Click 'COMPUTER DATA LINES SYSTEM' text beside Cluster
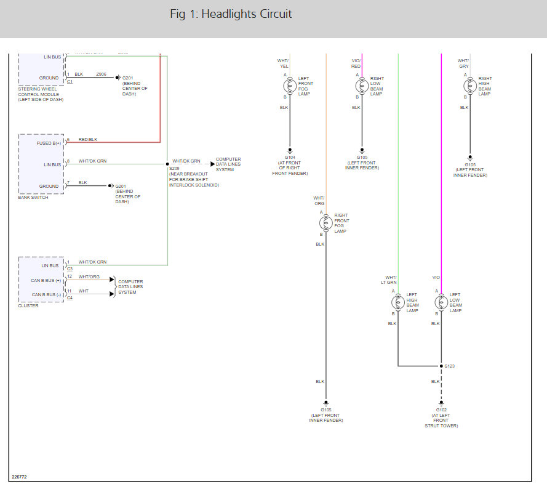This screenshot has height=492, width=547. pyautogui.click(x=130, y=287)
